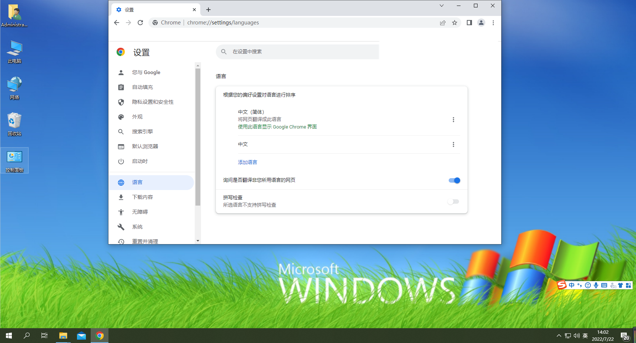Select the 网络 desktop icon
This screenshot has height=343, width=636.
pyautogui.click(x=14, y=89)
